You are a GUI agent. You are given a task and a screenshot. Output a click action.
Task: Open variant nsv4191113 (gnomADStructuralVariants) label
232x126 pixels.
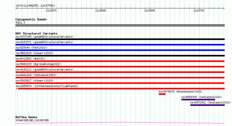[45, 70]
